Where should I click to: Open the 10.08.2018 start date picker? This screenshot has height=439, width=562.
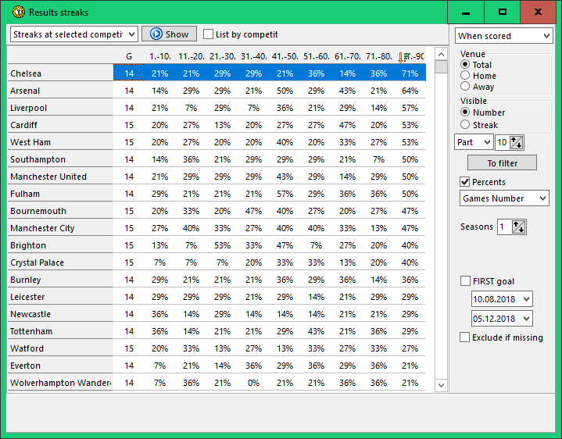pos(525,299)
